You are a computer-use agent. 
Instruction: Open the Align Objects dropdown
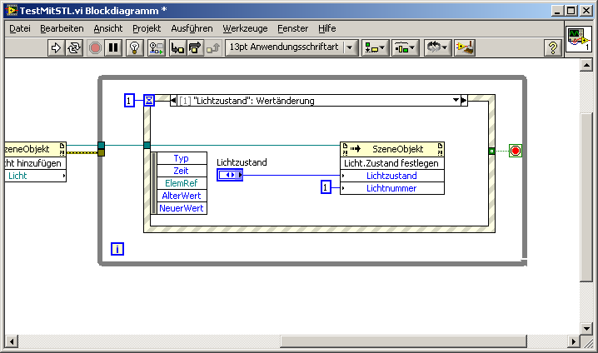coord(375,47)
